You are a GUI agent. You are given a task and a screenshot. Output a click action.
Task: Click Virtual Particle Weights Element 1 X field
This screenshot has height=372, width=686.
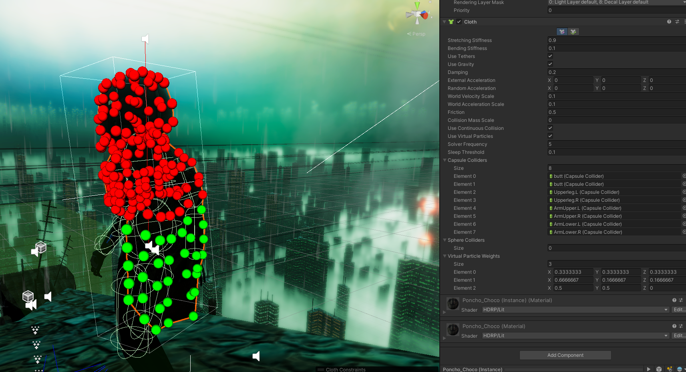coord(573,280)
